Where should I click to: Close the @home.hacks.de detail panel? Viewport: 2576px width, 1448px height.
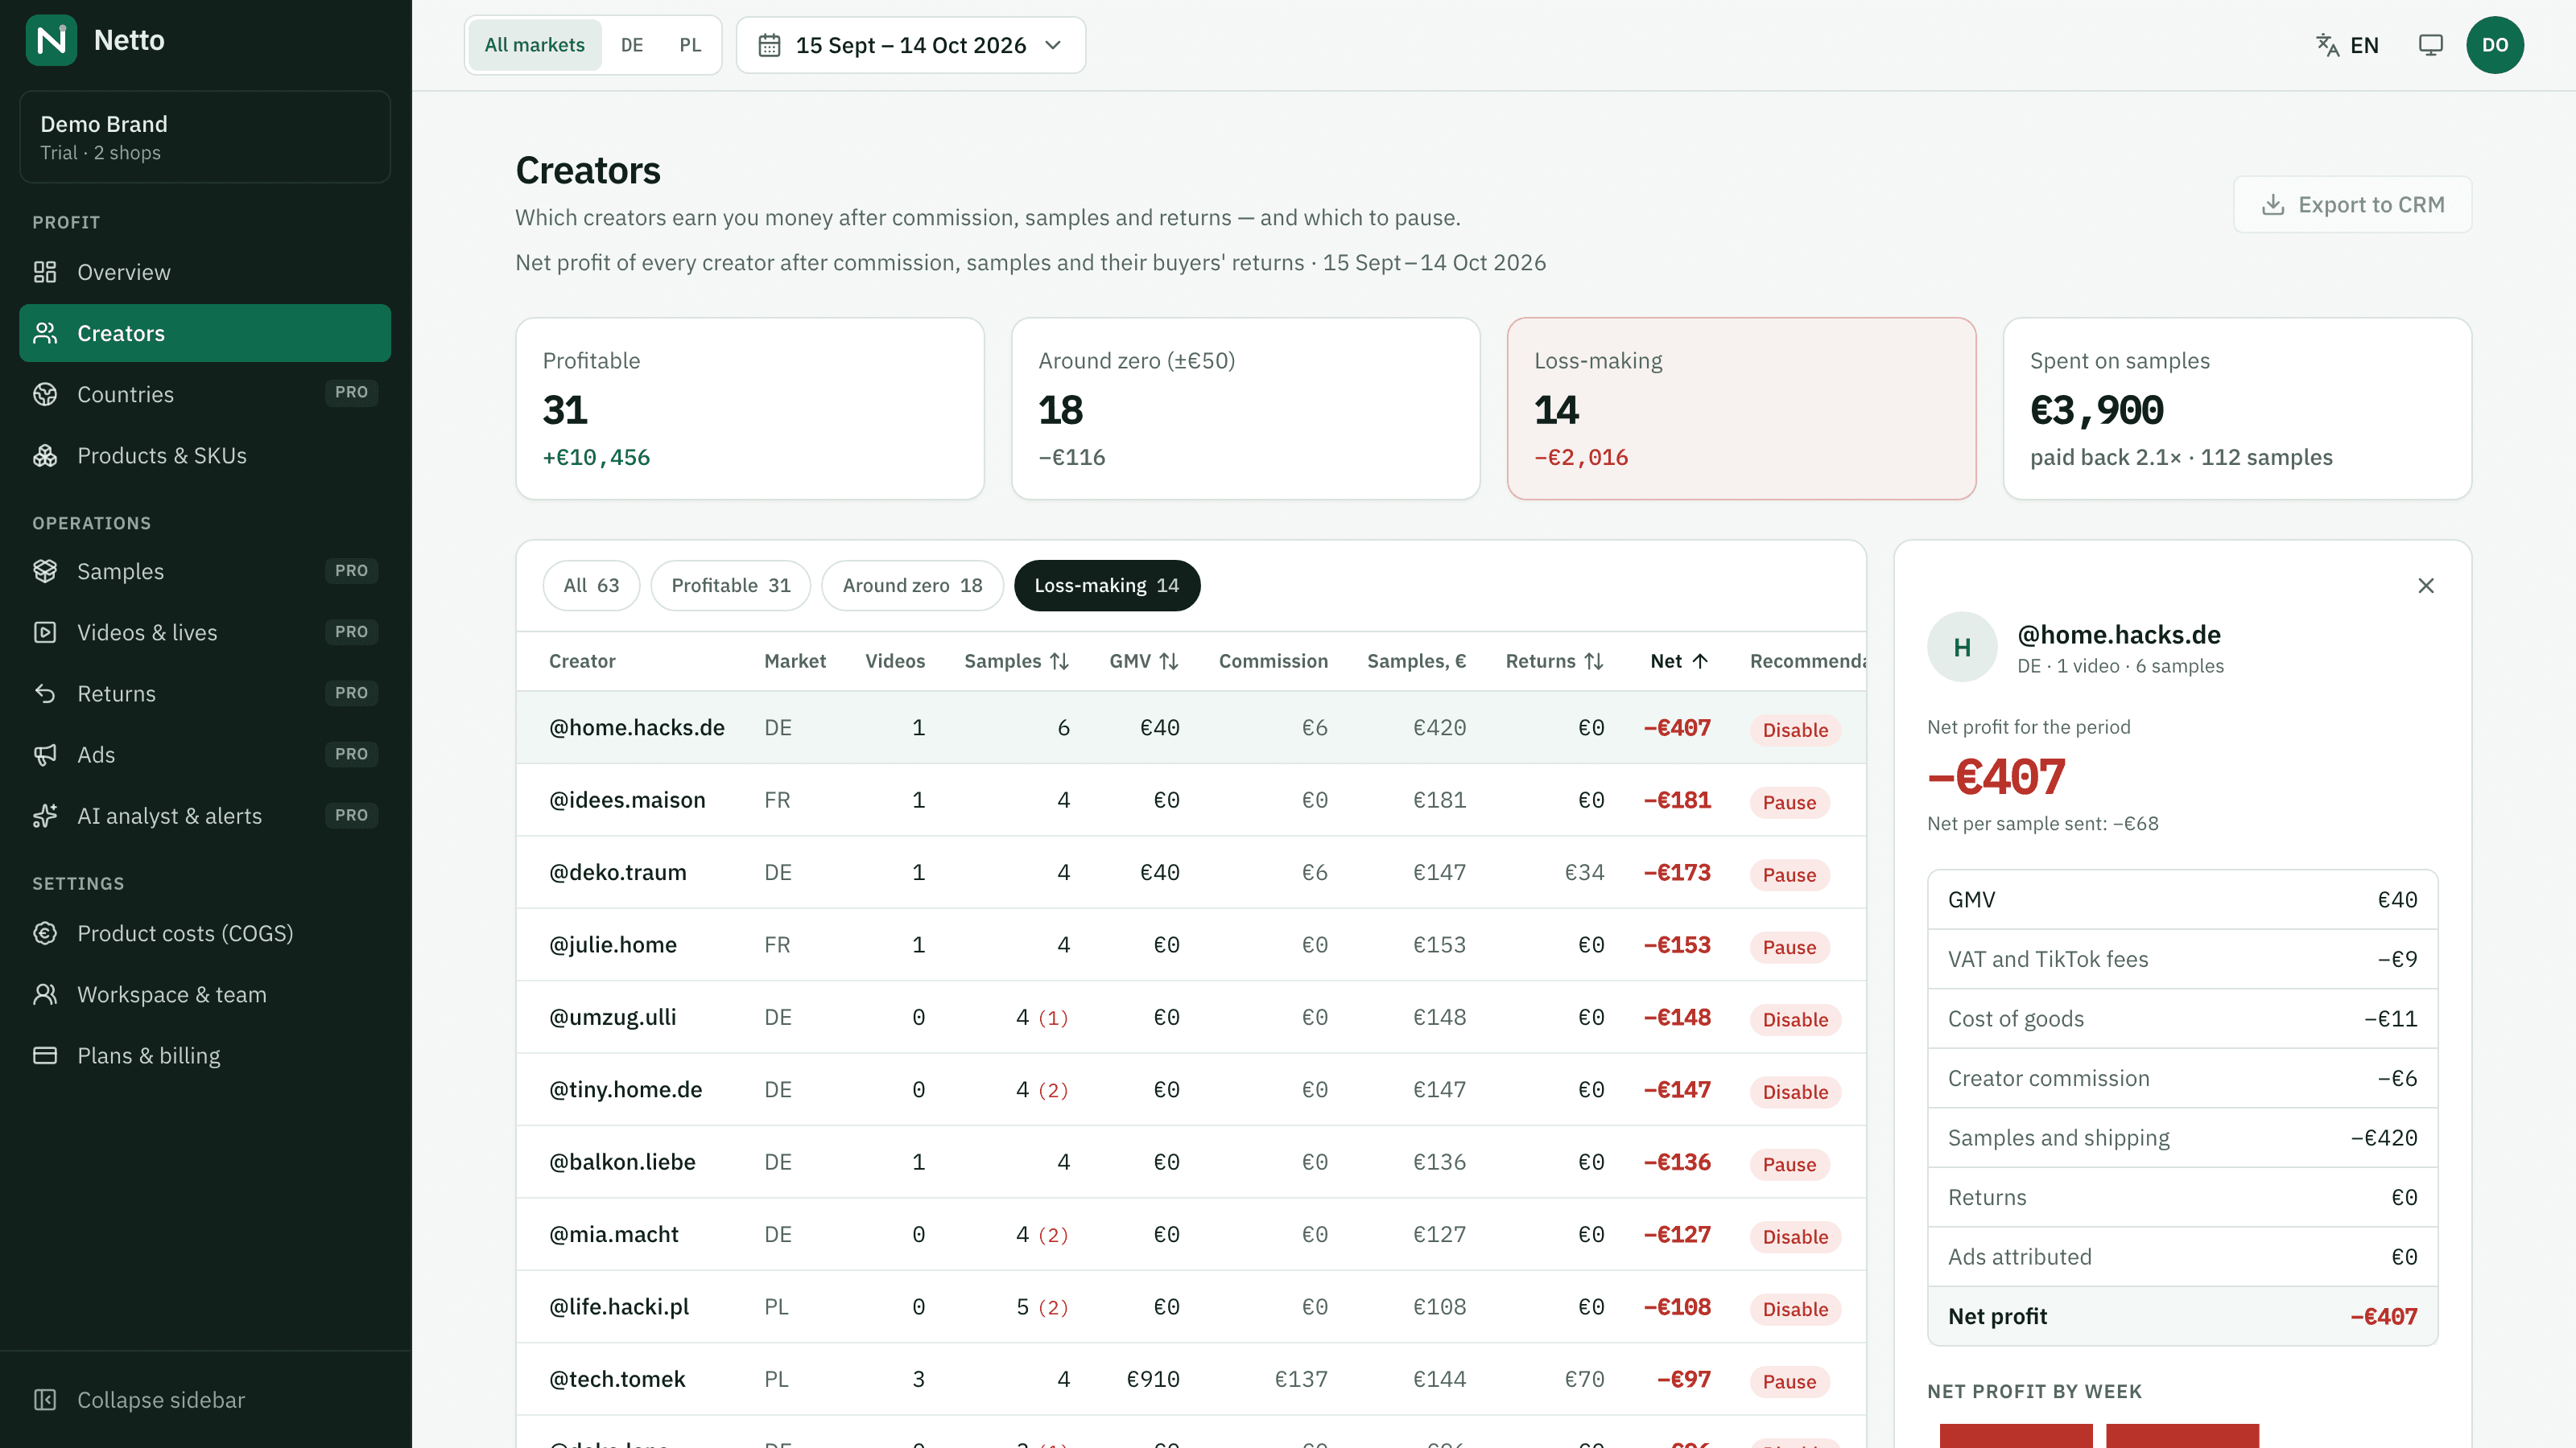coord(2425,586)
